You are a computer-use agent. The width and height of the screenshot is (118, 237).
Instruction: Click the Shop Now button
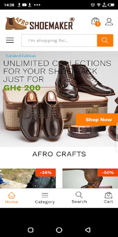[97, 120]
